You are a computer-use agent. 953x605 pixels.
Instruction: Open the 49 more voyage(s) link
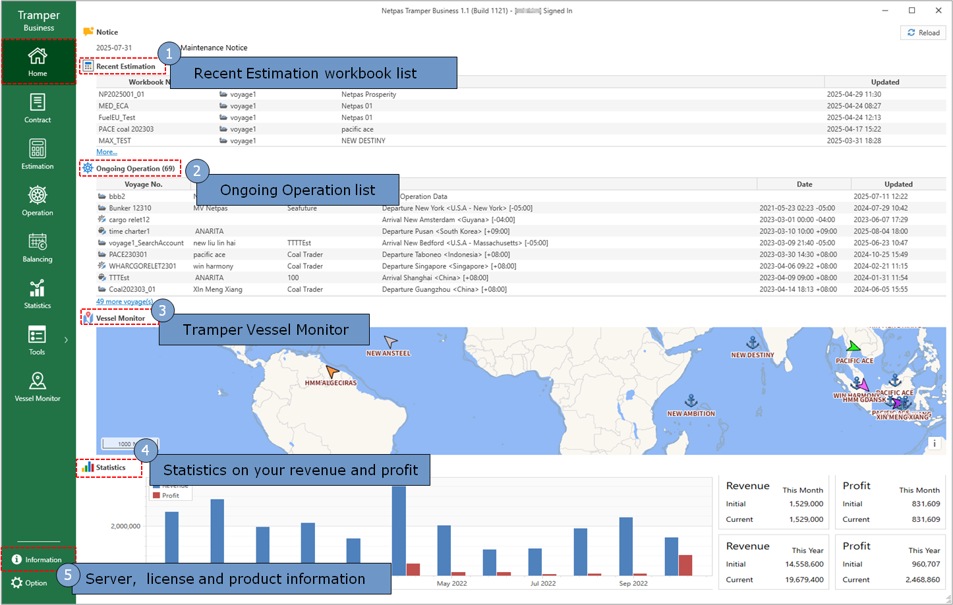pos(125,302)
